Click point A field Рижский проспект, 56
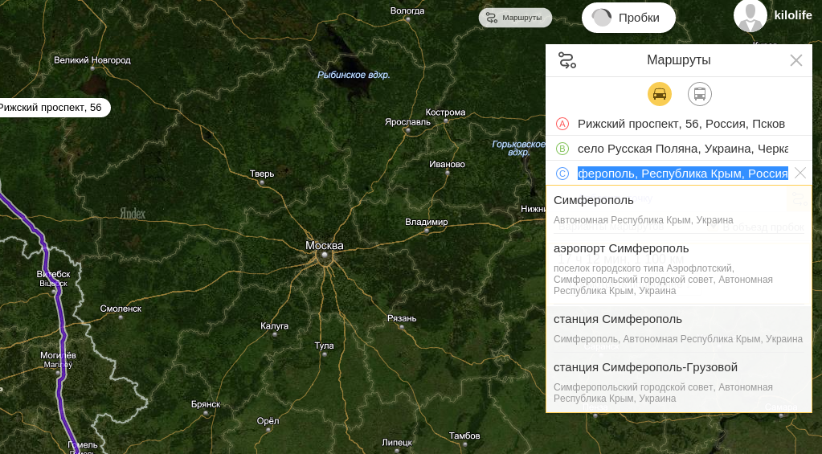822x454 pixels. coord(681,124)
